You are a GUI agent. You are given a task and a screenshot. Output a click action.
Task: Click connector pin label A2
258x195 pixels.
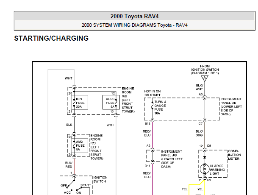tap(148, 145)
